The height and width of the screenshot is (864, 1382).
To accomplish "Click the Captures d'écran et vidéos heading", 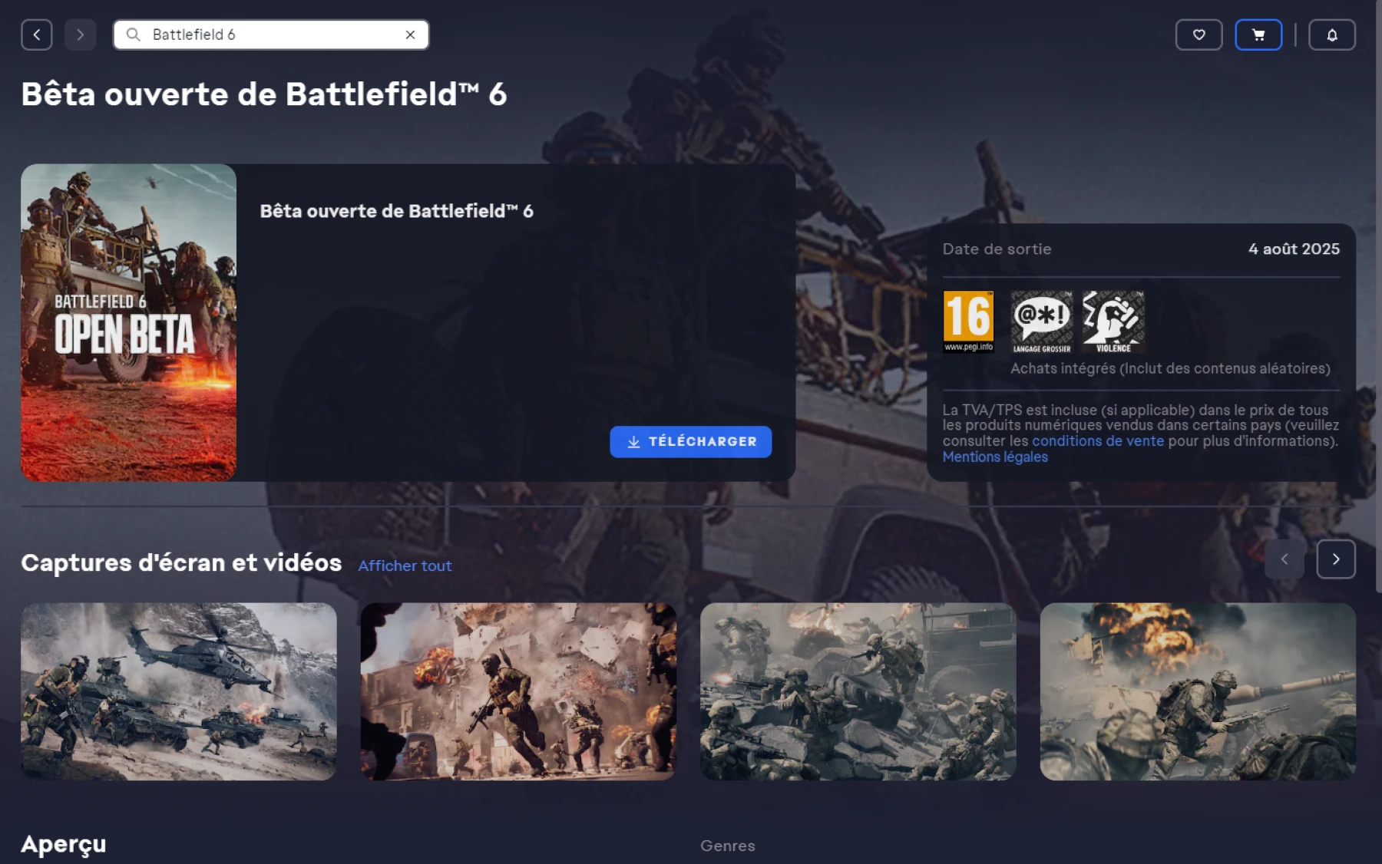I will [181, 562].
